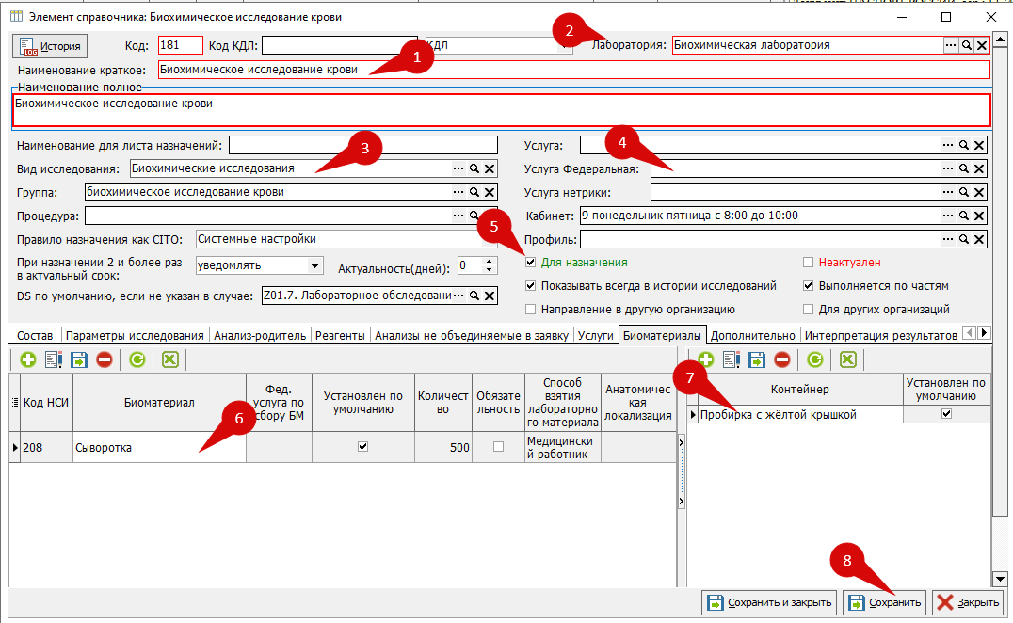The image size is (1013, 623).
Task: Clear the Группа field
Action: click(490, 192)
